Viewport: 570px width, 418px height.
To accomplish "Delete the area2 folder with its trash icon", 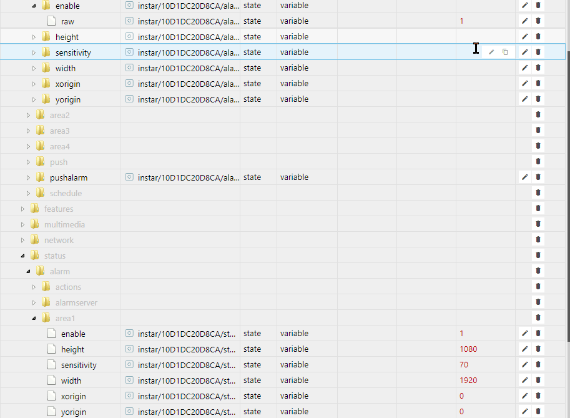I will tap(538, 115).
